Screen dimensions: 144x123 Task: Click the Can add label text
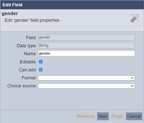pos(27,70)
